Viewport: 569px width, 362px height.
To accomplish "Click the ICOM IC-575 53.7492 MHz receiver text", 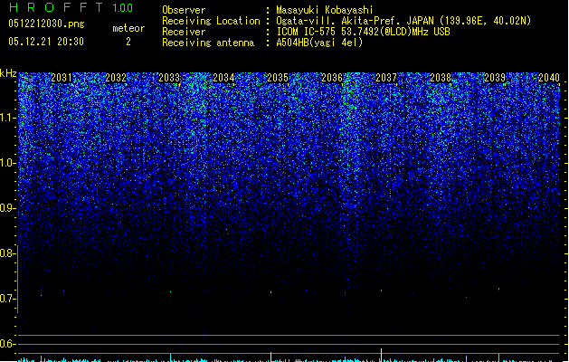I will 363,32.
